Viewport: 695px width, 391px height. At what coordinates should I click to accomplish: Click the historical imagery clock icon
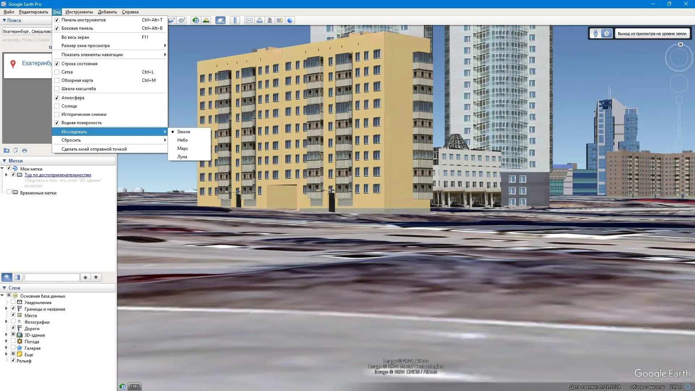pos(195,20)
